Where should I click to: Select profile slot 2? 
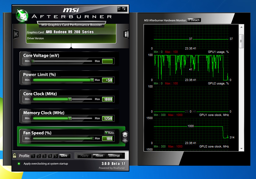click(39, 156)
